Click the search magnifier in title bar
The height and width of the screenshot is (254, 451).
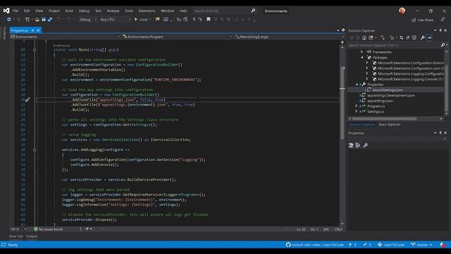point(253,11)
